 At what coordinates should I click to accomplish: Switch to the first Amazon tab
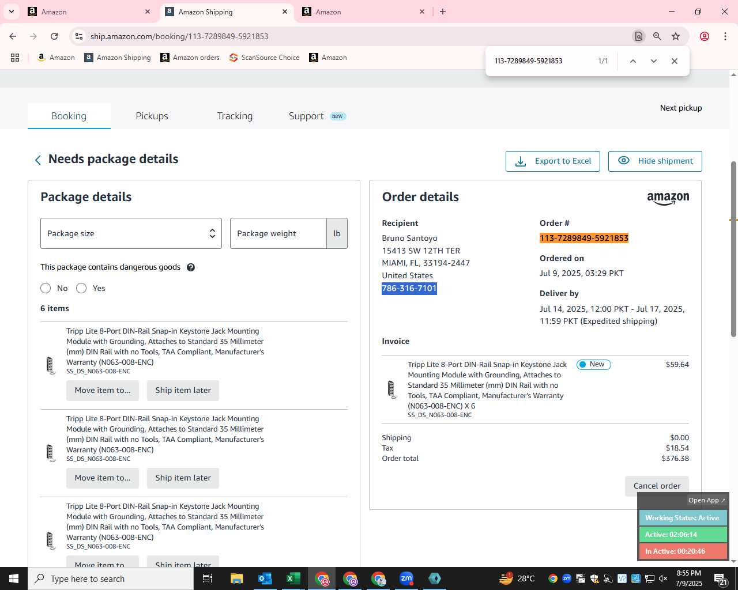(89, 12)
